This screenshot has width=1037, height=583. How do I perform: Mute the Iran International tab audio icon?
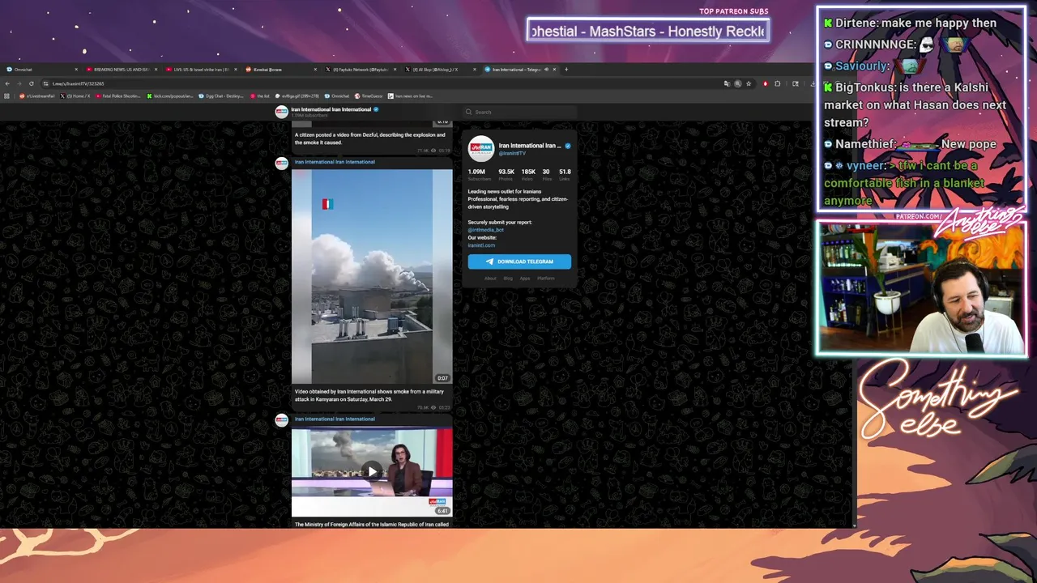[546, 70]
